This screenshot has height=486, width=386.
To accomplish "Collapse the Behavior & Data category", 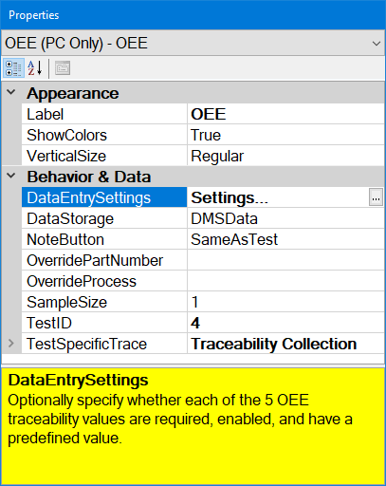I will click(11, 176).
